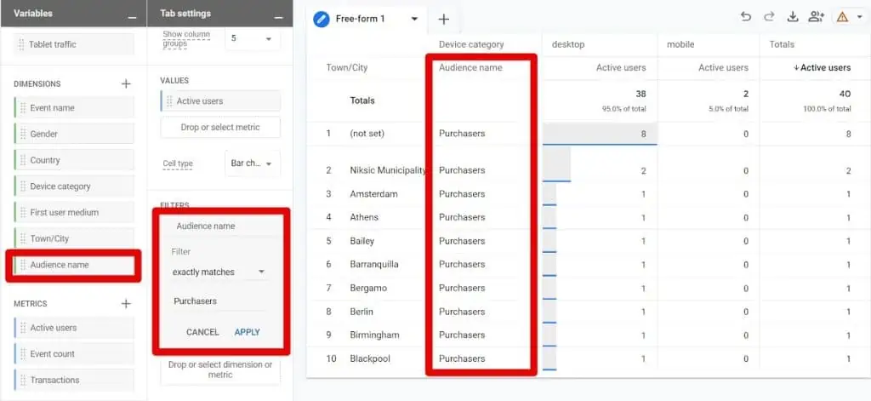This screenshot has width=871, height=401.
Task: Open share exploration icon
Action: [x=817, y=17]
